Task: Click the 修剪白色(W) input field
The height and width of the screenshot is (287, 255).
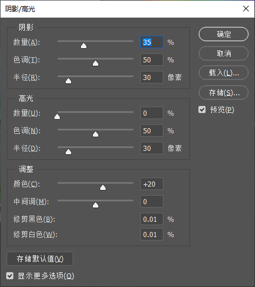Action: tap(152, 234)
